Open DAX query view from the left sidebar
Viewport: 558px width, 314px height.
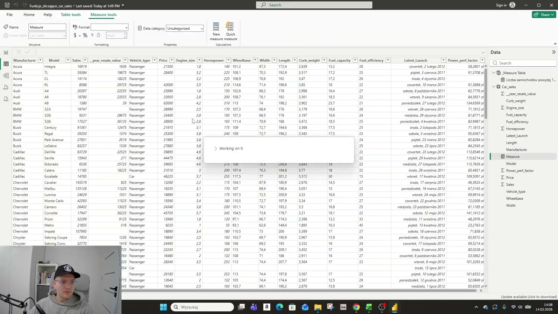pyautogui.click(x=6, y=87)
